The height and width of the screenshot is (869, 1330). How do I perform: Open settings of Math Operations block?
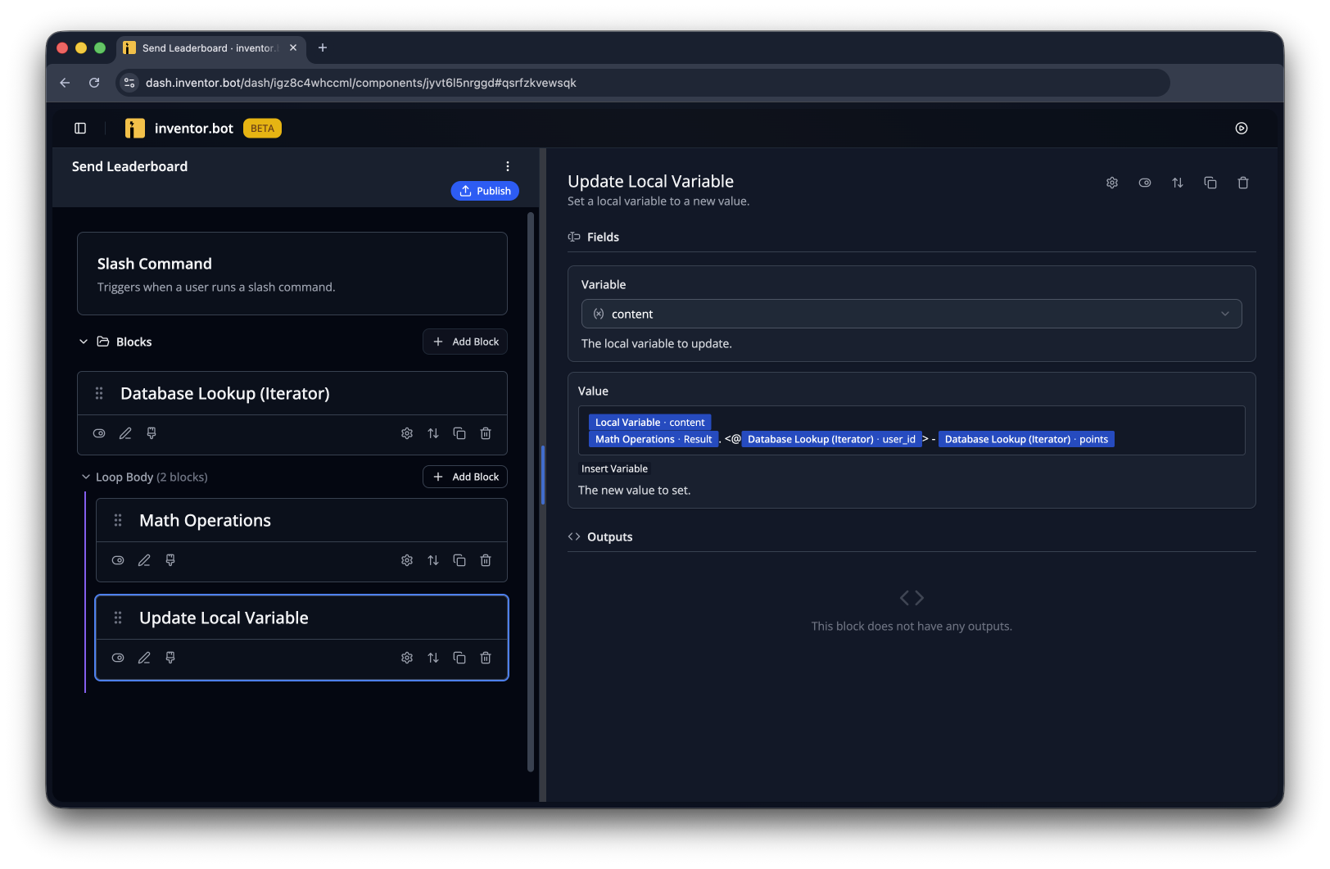click(407, 560)
